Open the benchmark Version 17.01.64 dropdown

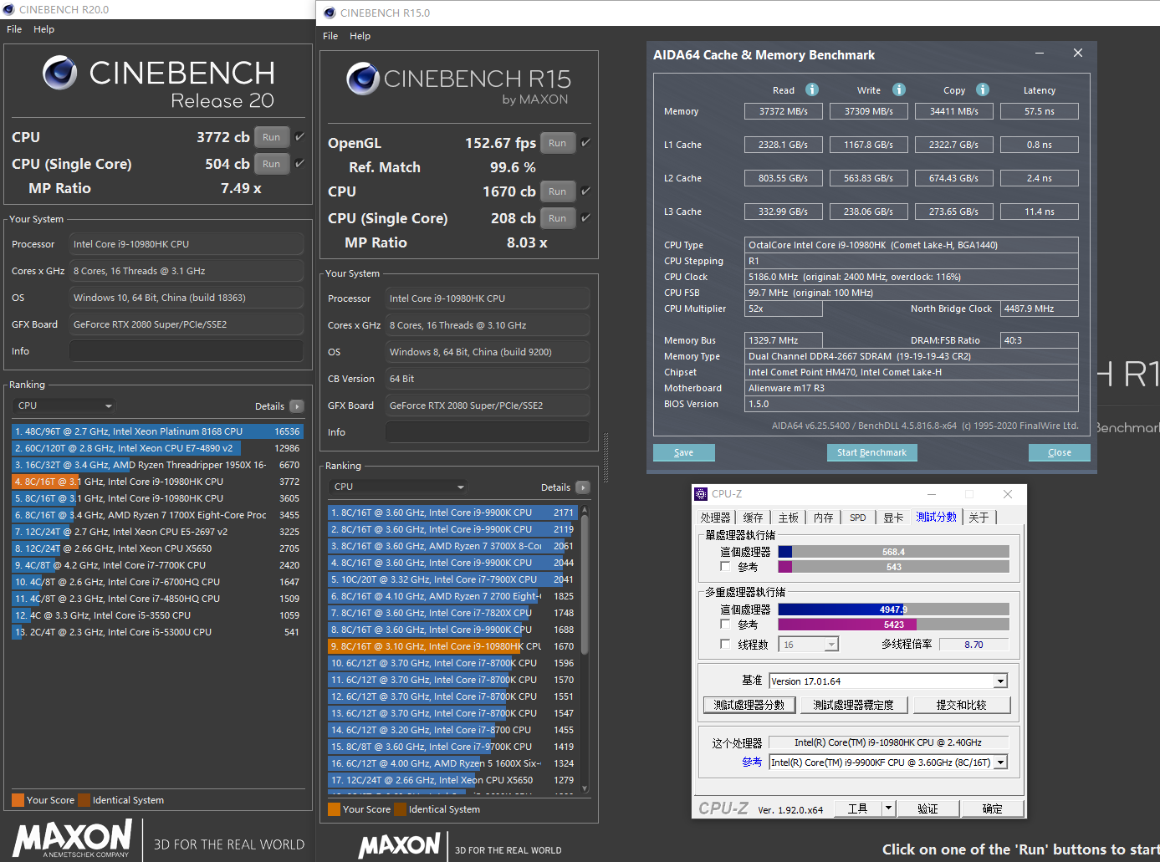[x=888, y=681]
